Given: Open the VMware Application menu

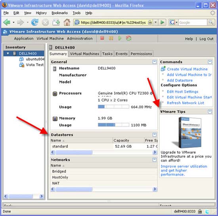Looking at the screenshot, I should tap(24, 38).
